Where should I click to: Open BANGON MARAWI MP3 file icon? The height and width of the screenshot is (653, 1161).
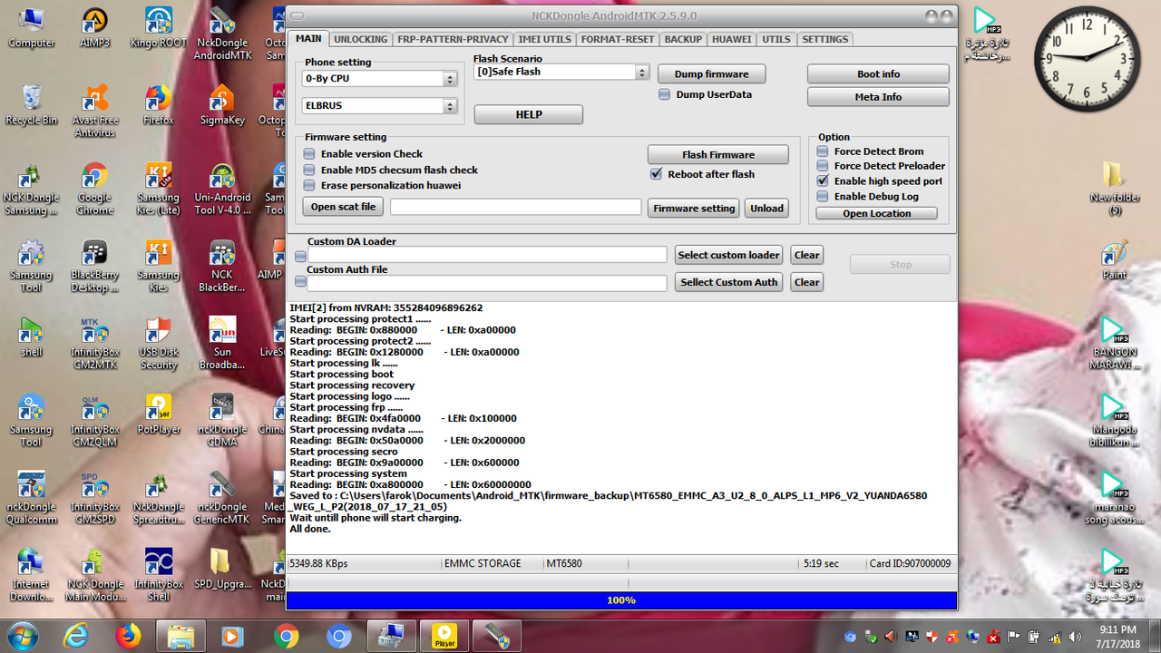[1114, 343]
